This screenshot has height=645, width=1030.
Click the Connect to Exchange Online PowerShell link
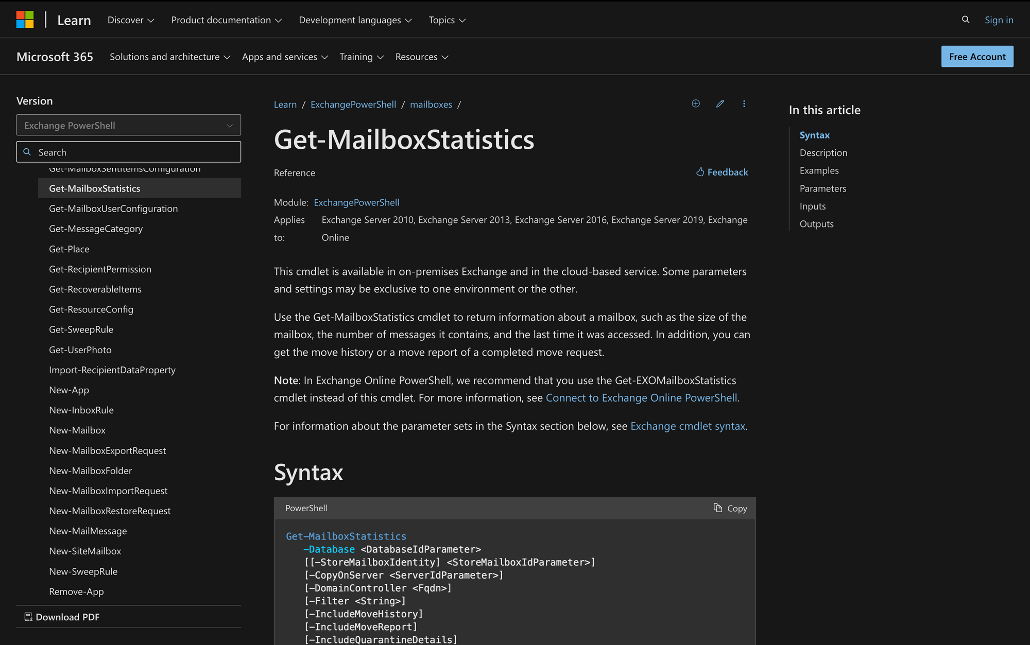point(641,397)
